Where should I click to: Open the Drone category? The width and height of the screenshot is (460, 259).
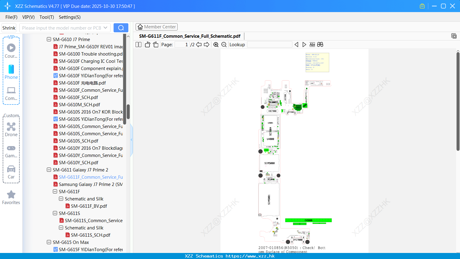[11, 129]
